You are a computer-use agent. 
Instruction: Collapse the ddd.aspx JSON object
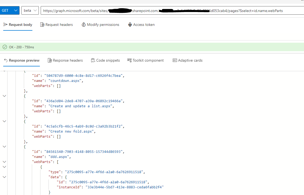pos(4,146)
